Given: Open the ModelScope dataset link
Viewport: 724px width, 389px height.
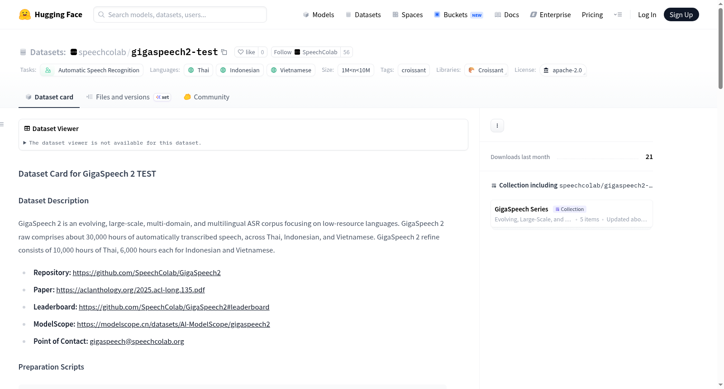Looking at the screenshot, I should (x=173, y=324).
